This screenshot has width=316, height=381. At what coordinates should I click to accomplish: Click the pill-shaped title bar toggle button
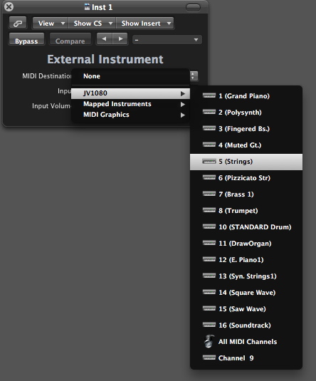point(193,8)
